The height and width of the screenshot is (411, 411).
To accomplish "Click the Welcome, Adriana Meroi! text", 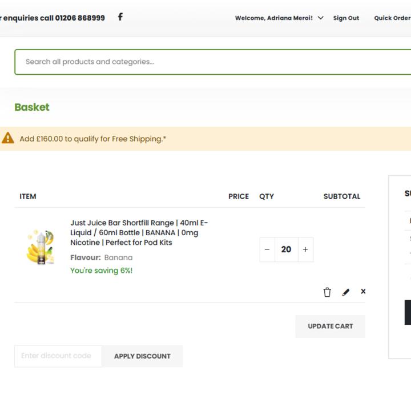I will click(273, 18).
